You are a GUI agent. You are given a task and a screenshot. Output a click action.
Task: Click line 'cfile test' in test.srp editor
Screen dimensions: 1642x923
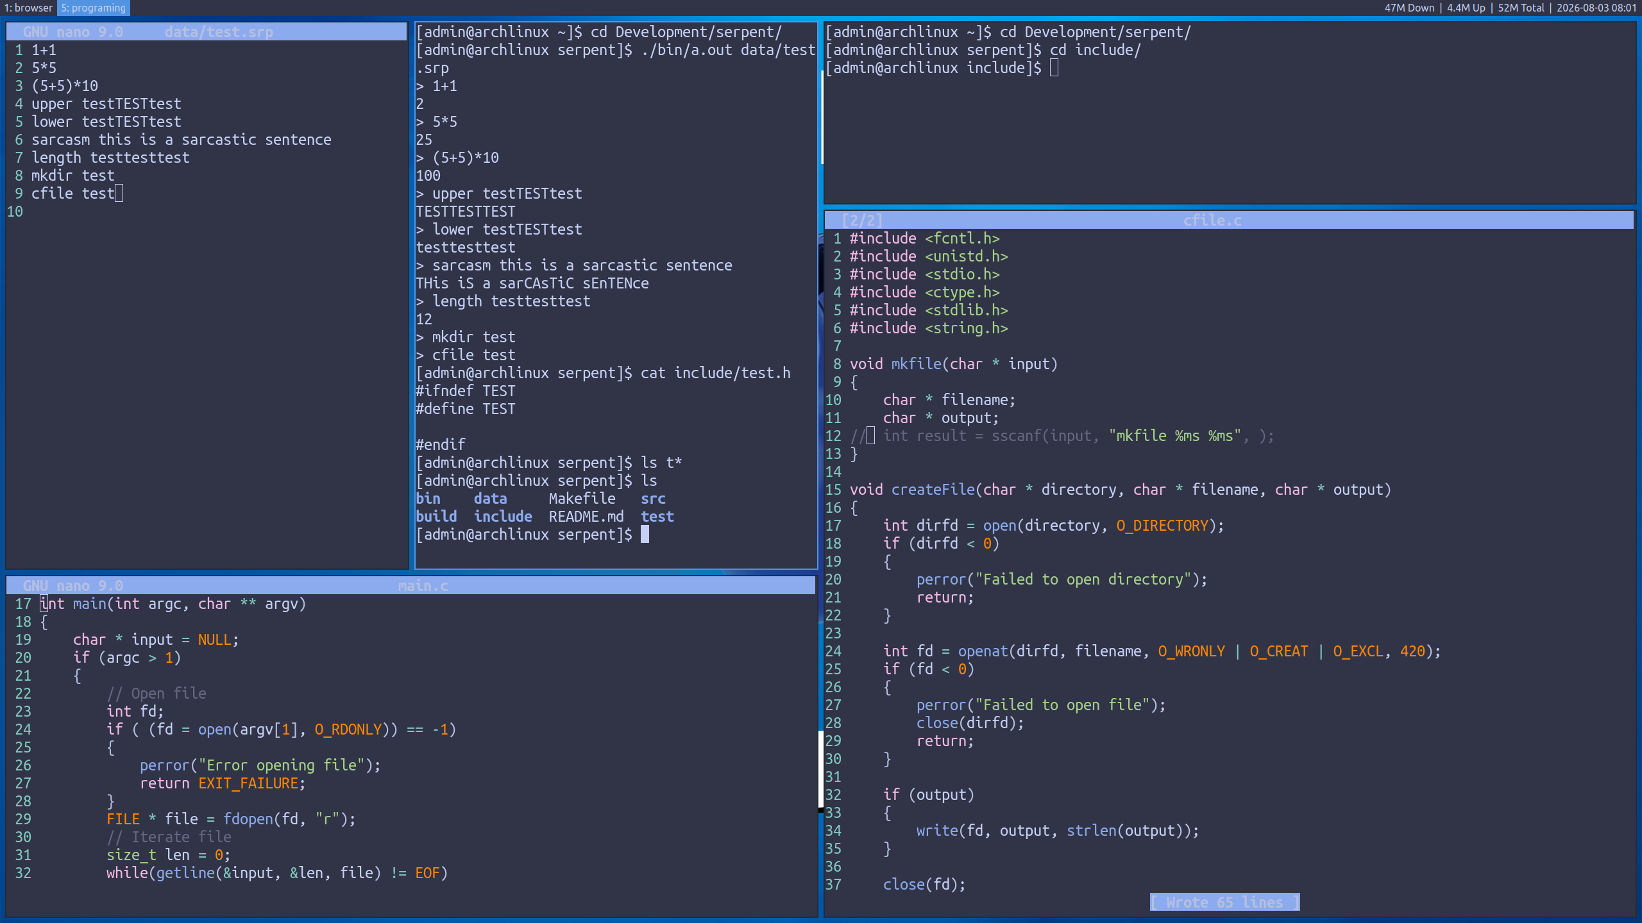tap(73, 194)
